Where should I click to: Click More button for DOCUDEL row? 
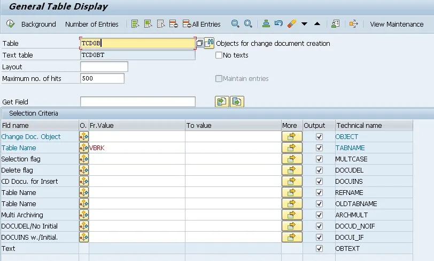pos(292,170)
